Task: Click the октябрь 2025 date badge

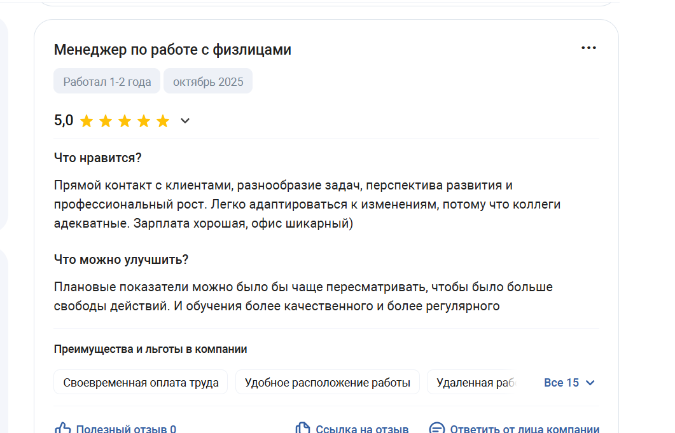Action: (208, 81)
